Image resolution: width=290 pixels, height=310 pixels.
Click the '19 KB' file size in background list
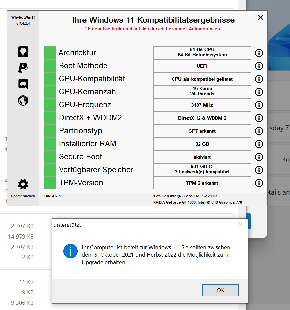coord(26,292)
